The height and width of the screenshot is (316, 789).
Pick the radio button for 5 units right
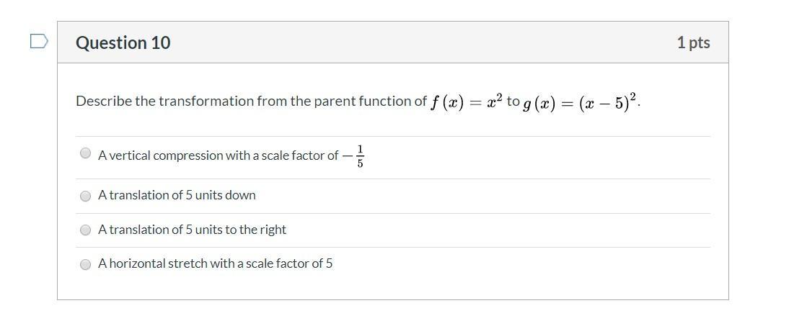click(x=86, y=230)
